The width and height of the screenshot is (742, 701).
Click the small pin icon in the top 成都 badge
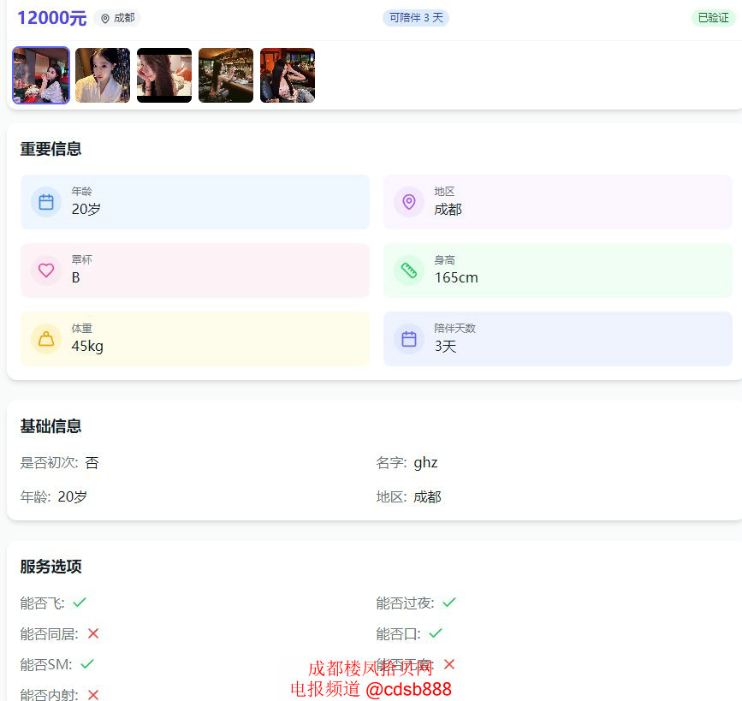(105, 18)
